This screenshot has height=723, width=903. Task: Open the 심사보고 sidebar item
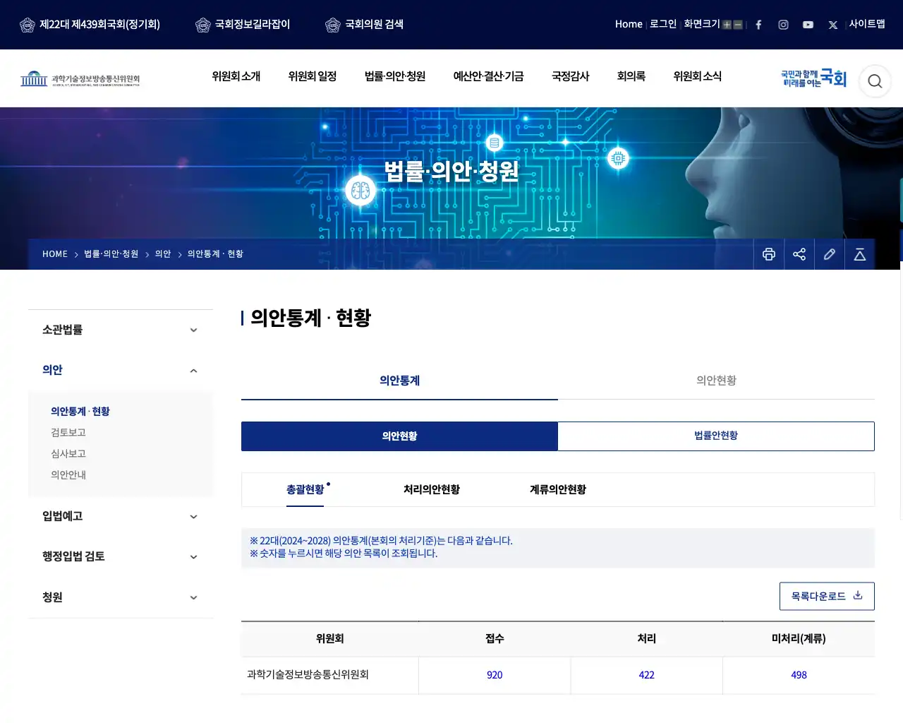coord(68,453)
